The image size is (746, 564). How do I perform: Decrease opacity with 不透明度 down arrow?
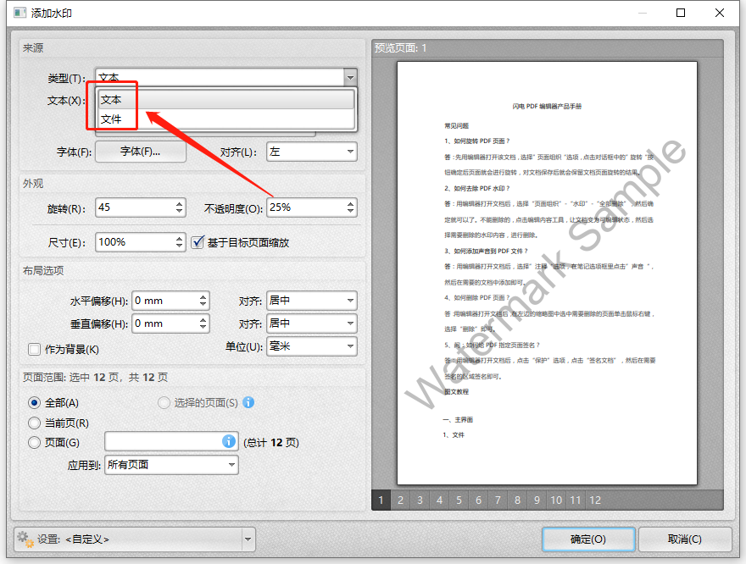[351, 212]
